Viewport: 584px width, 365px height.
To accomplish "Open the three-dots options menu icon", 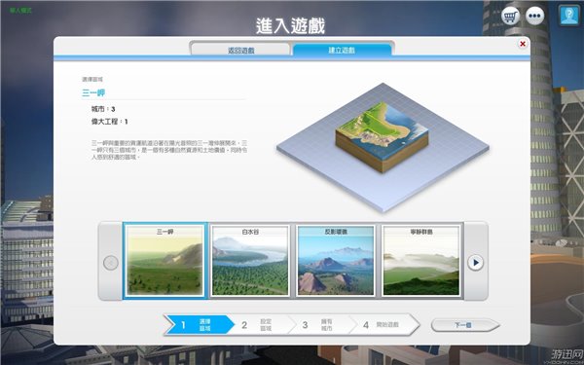I will pos(534,16).
